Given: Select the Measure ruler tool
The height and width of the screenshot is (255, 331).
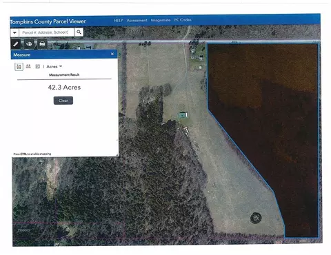Looking at the screenshot, I should [x=16, y=44].
